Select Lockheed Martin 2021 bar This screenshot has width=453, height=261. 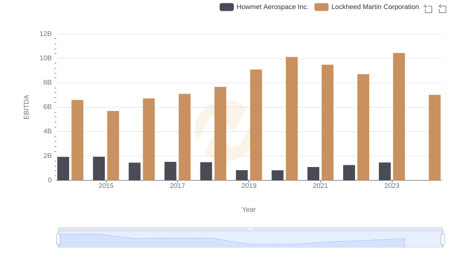(x=327, y=122)
